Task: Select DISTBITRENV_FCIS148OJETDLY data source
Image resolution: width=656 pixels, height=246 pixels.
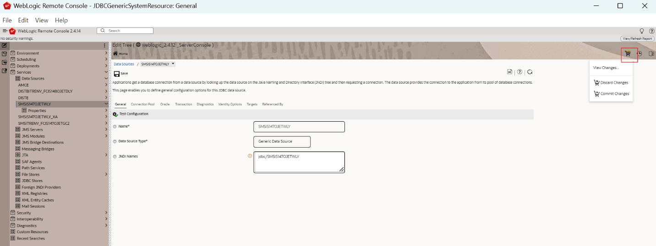Action: (45, 91)
